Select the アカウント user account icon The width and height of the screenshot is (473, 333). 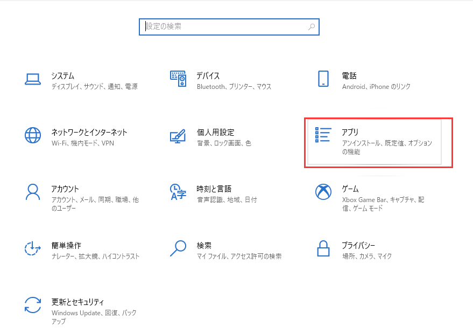(x=33, y=192)
